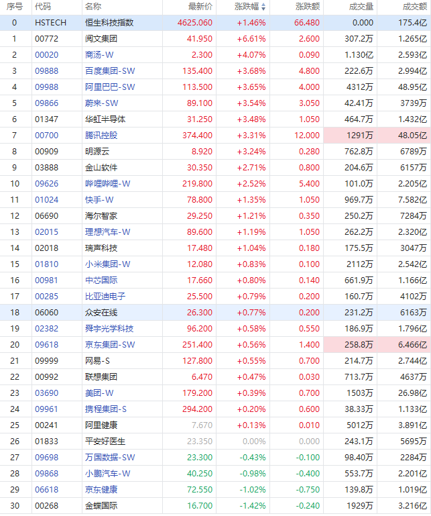
Task: Open stock link 蔚来-SW
Action: tap(102, 103)
